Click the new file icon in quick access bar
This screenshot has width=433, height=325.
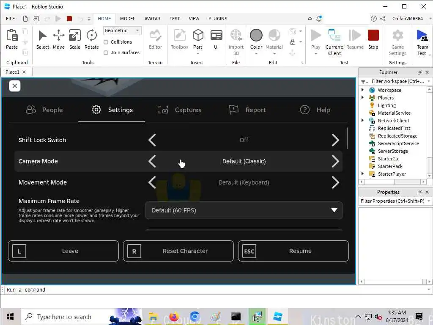point(25,19)
